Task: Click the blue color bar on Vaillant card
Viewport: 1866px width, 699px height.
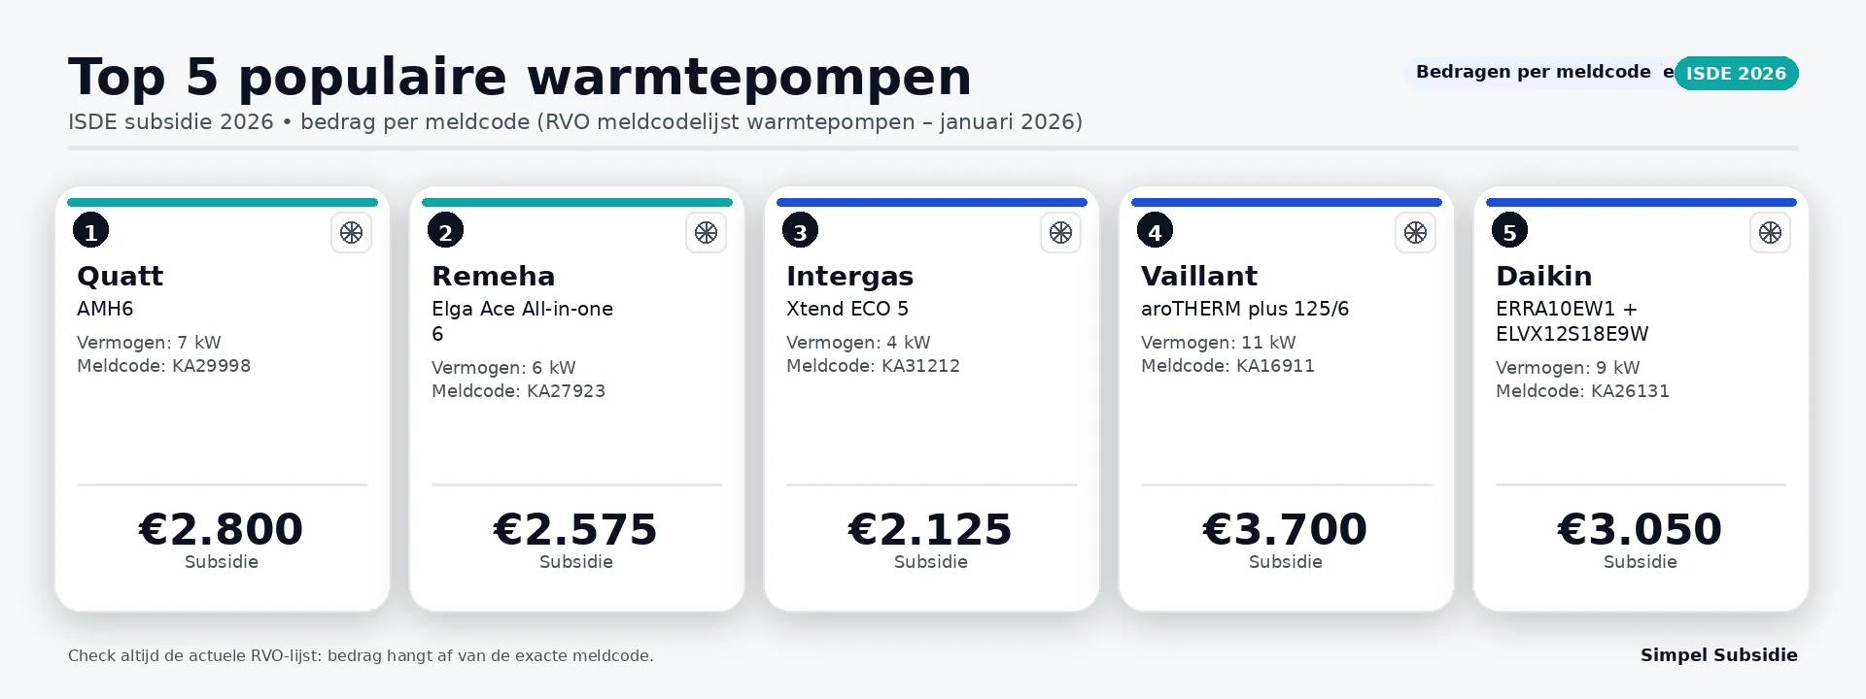Action: click(x=1286, y=203)
